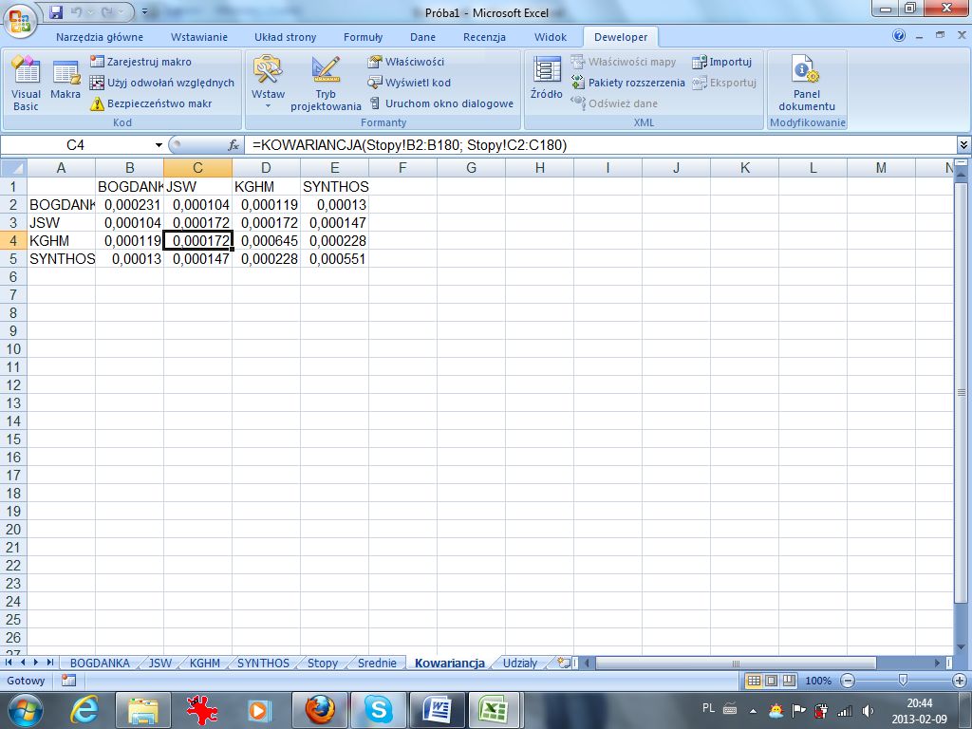Open the Wstaw controls dropdown

(x=268, y=83)
